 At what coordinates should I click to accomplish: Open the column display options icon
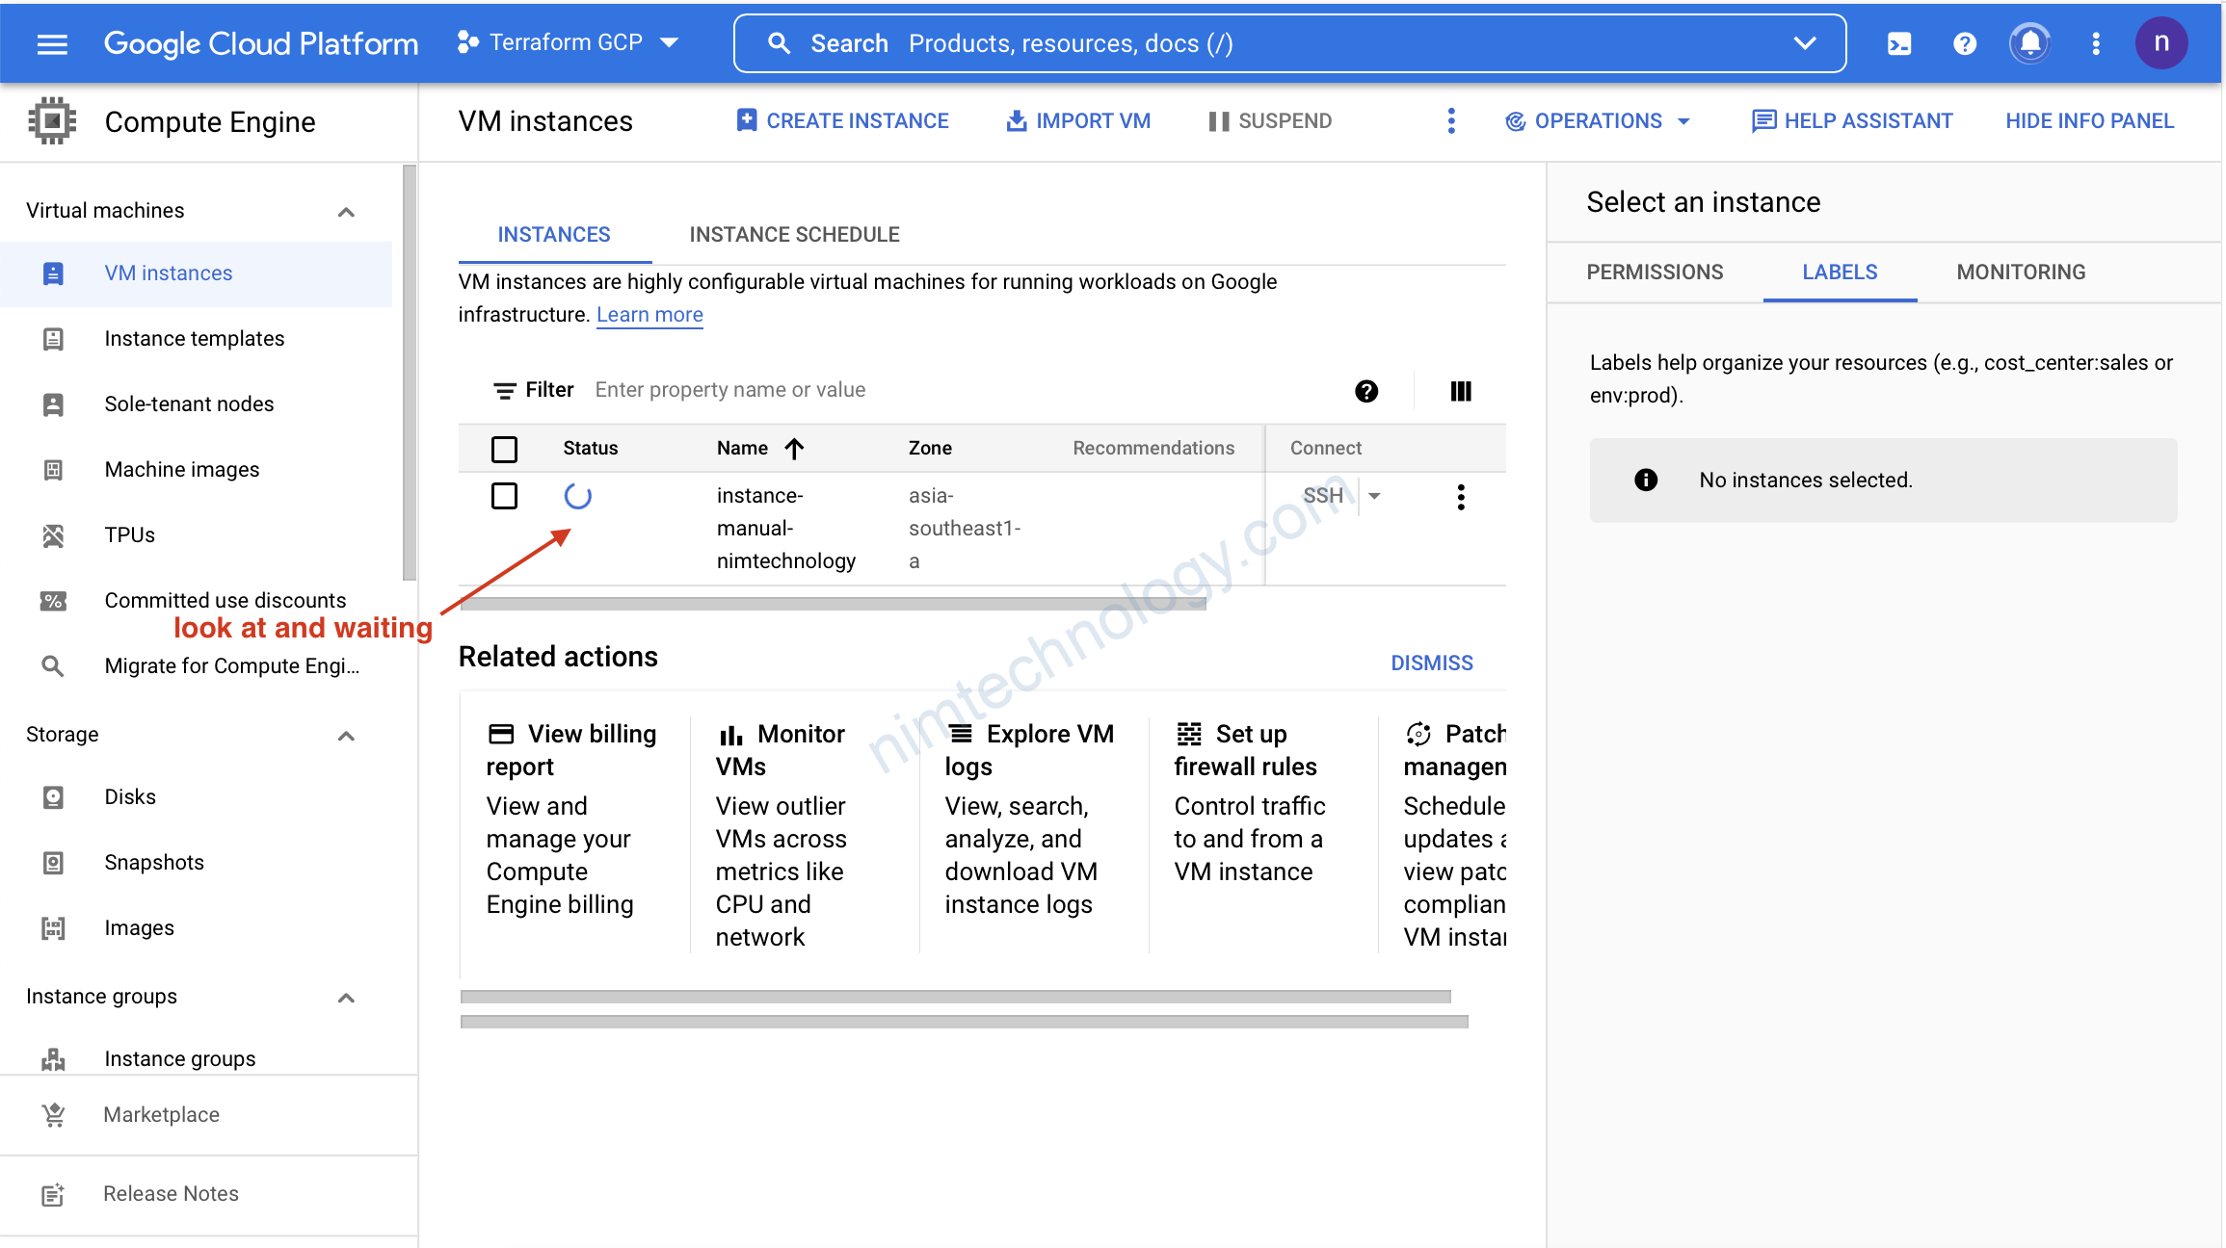[x=1460, y=390]
